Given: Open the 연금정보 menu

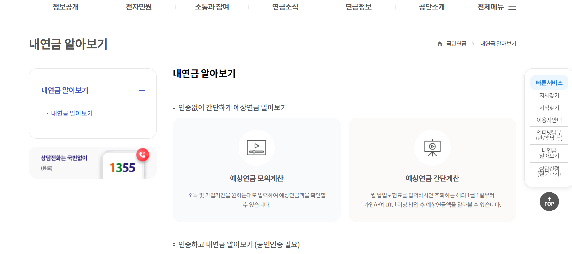Looking at the screenshot, I should pyautogui.click(x=358, y=7).
